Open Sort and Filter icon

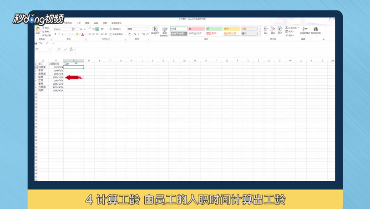click(304, 29)
